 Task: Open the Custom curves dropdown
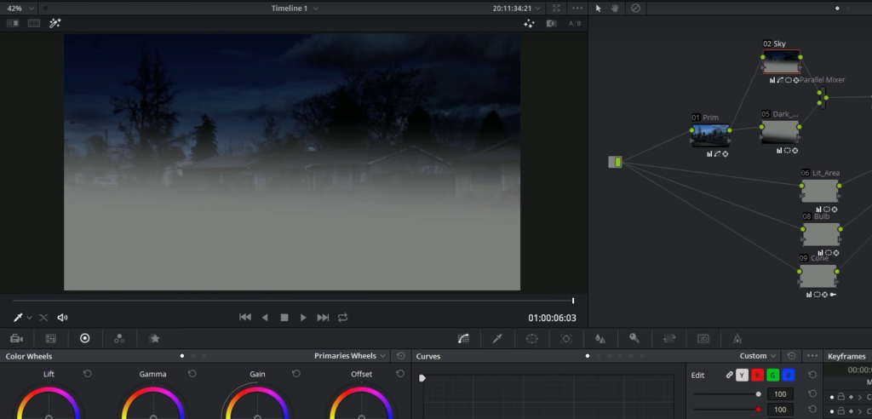pyautogui.click(x=758, y=356)
